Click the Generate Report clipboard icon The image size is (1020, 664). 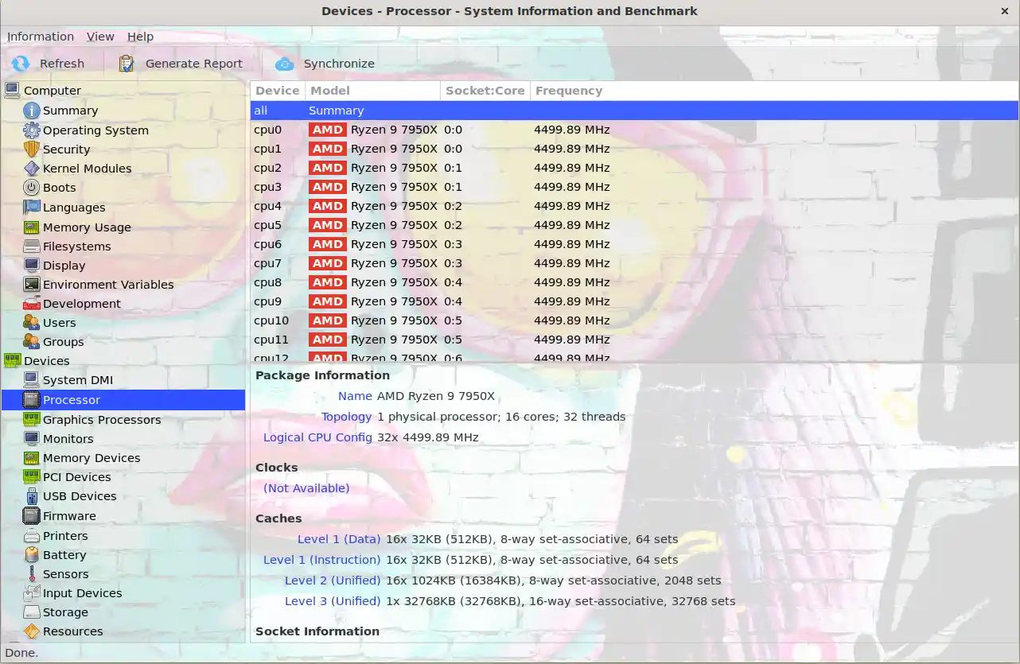(127, 64)
